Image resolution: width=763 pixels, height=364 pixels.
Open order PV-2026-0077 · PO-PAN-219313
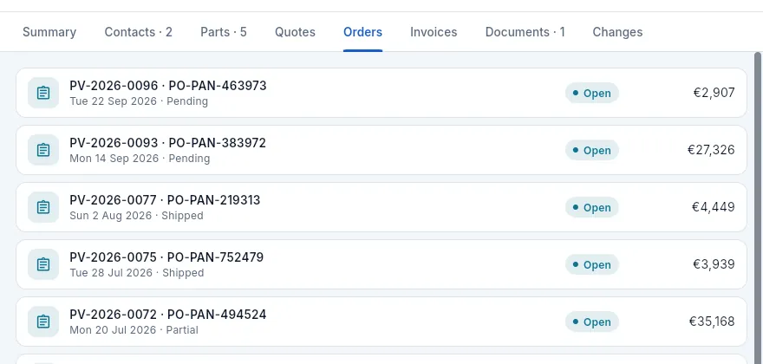(x=381, y=207)
